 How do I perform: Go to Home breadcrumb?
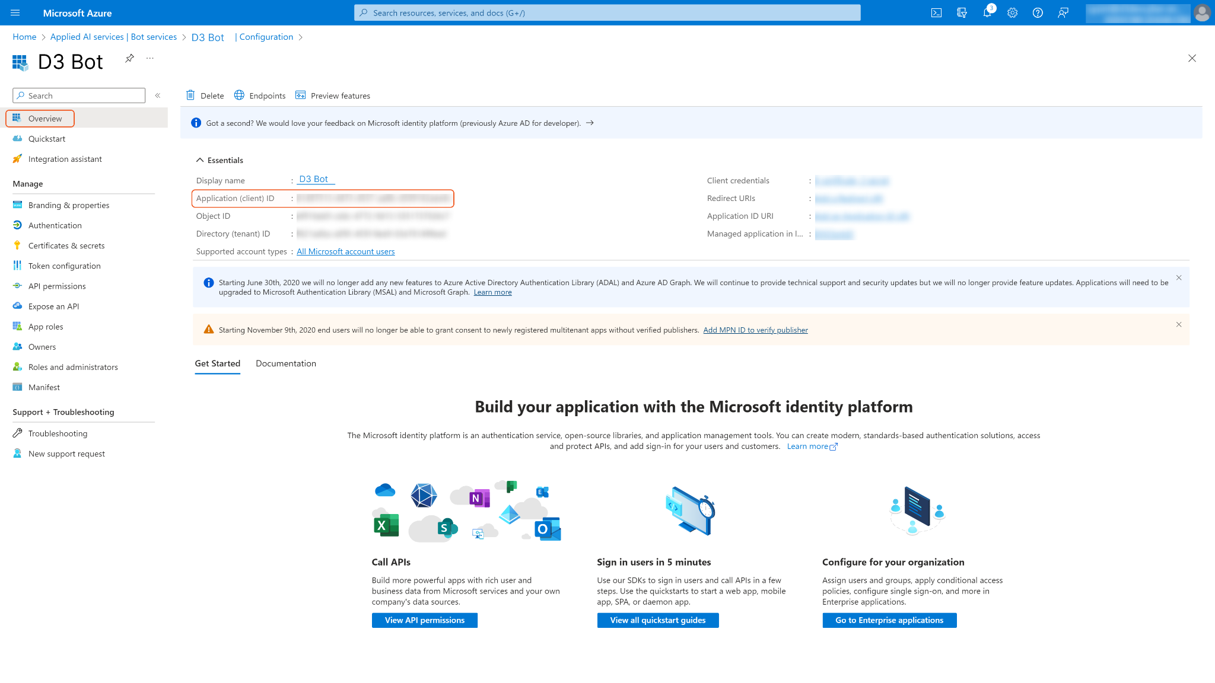(x=24, y=37)
